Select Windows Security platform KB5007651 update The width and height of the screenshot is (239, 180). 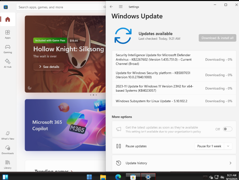[x=174, y=75]
